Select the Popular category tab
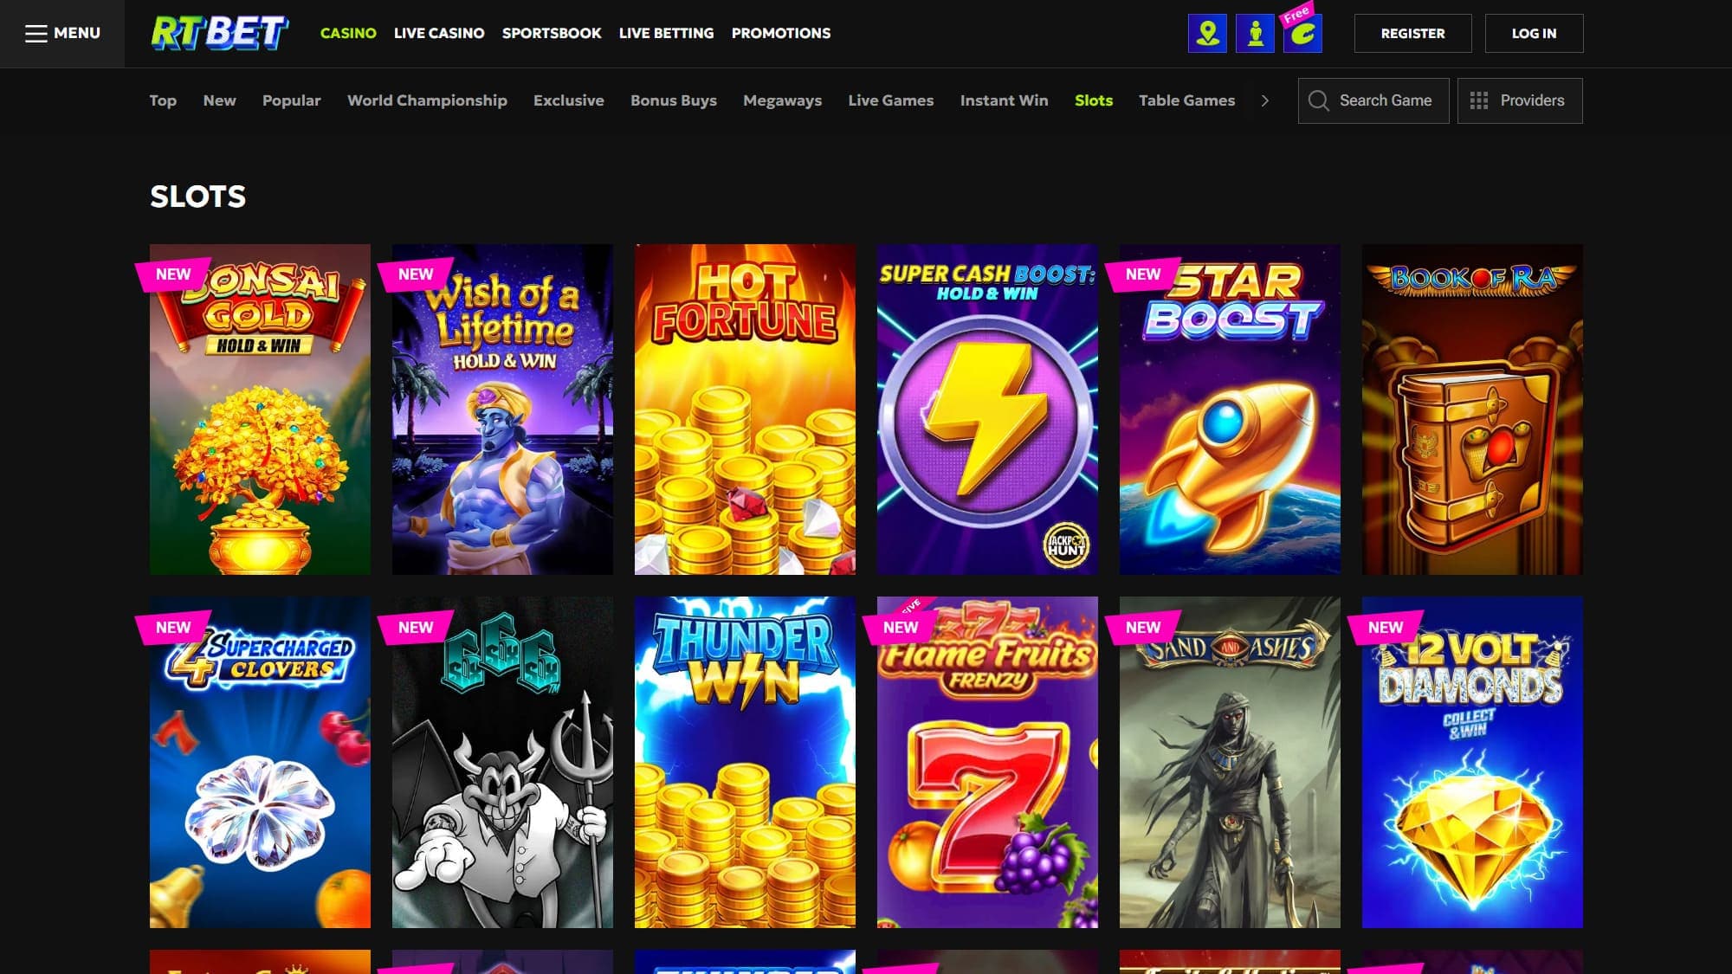The height and width of the screenshot is (974, 1732). tap(291, 100)
